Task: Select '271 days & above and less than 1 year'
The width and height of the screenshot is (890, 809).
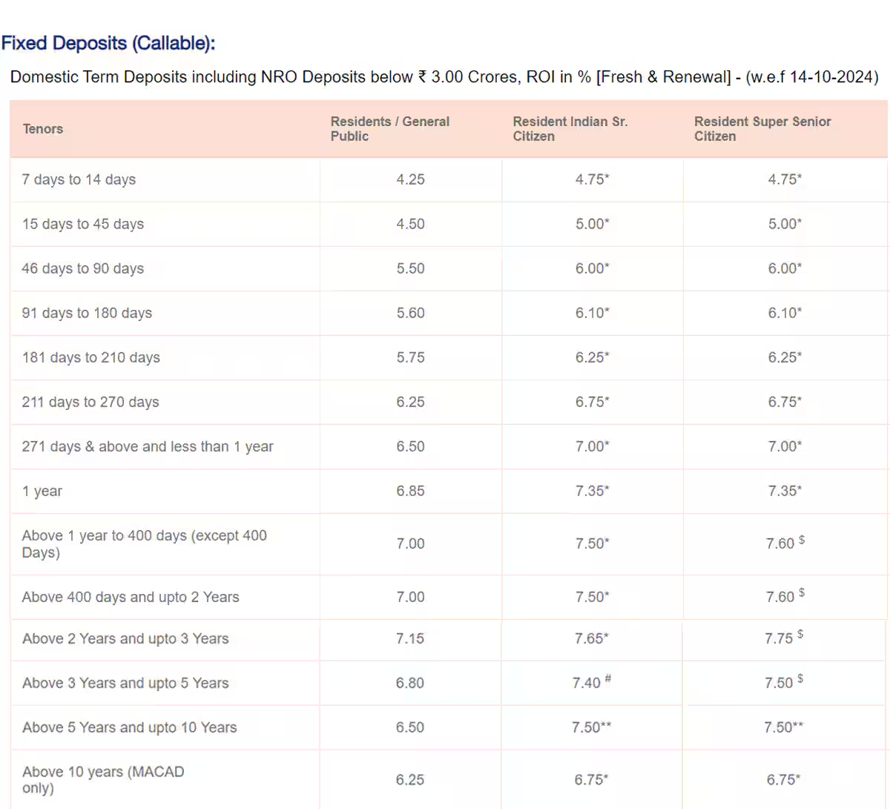Action: pos(148,446)
